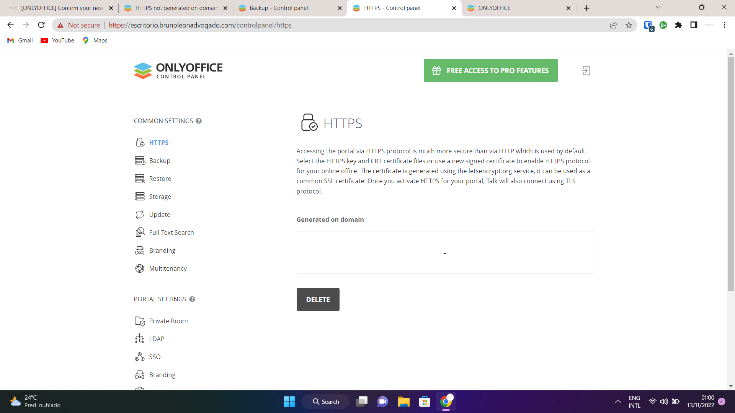Click the Branding icon under Portal Settings
The image size is (735, 413).
[x=140, y=375]
